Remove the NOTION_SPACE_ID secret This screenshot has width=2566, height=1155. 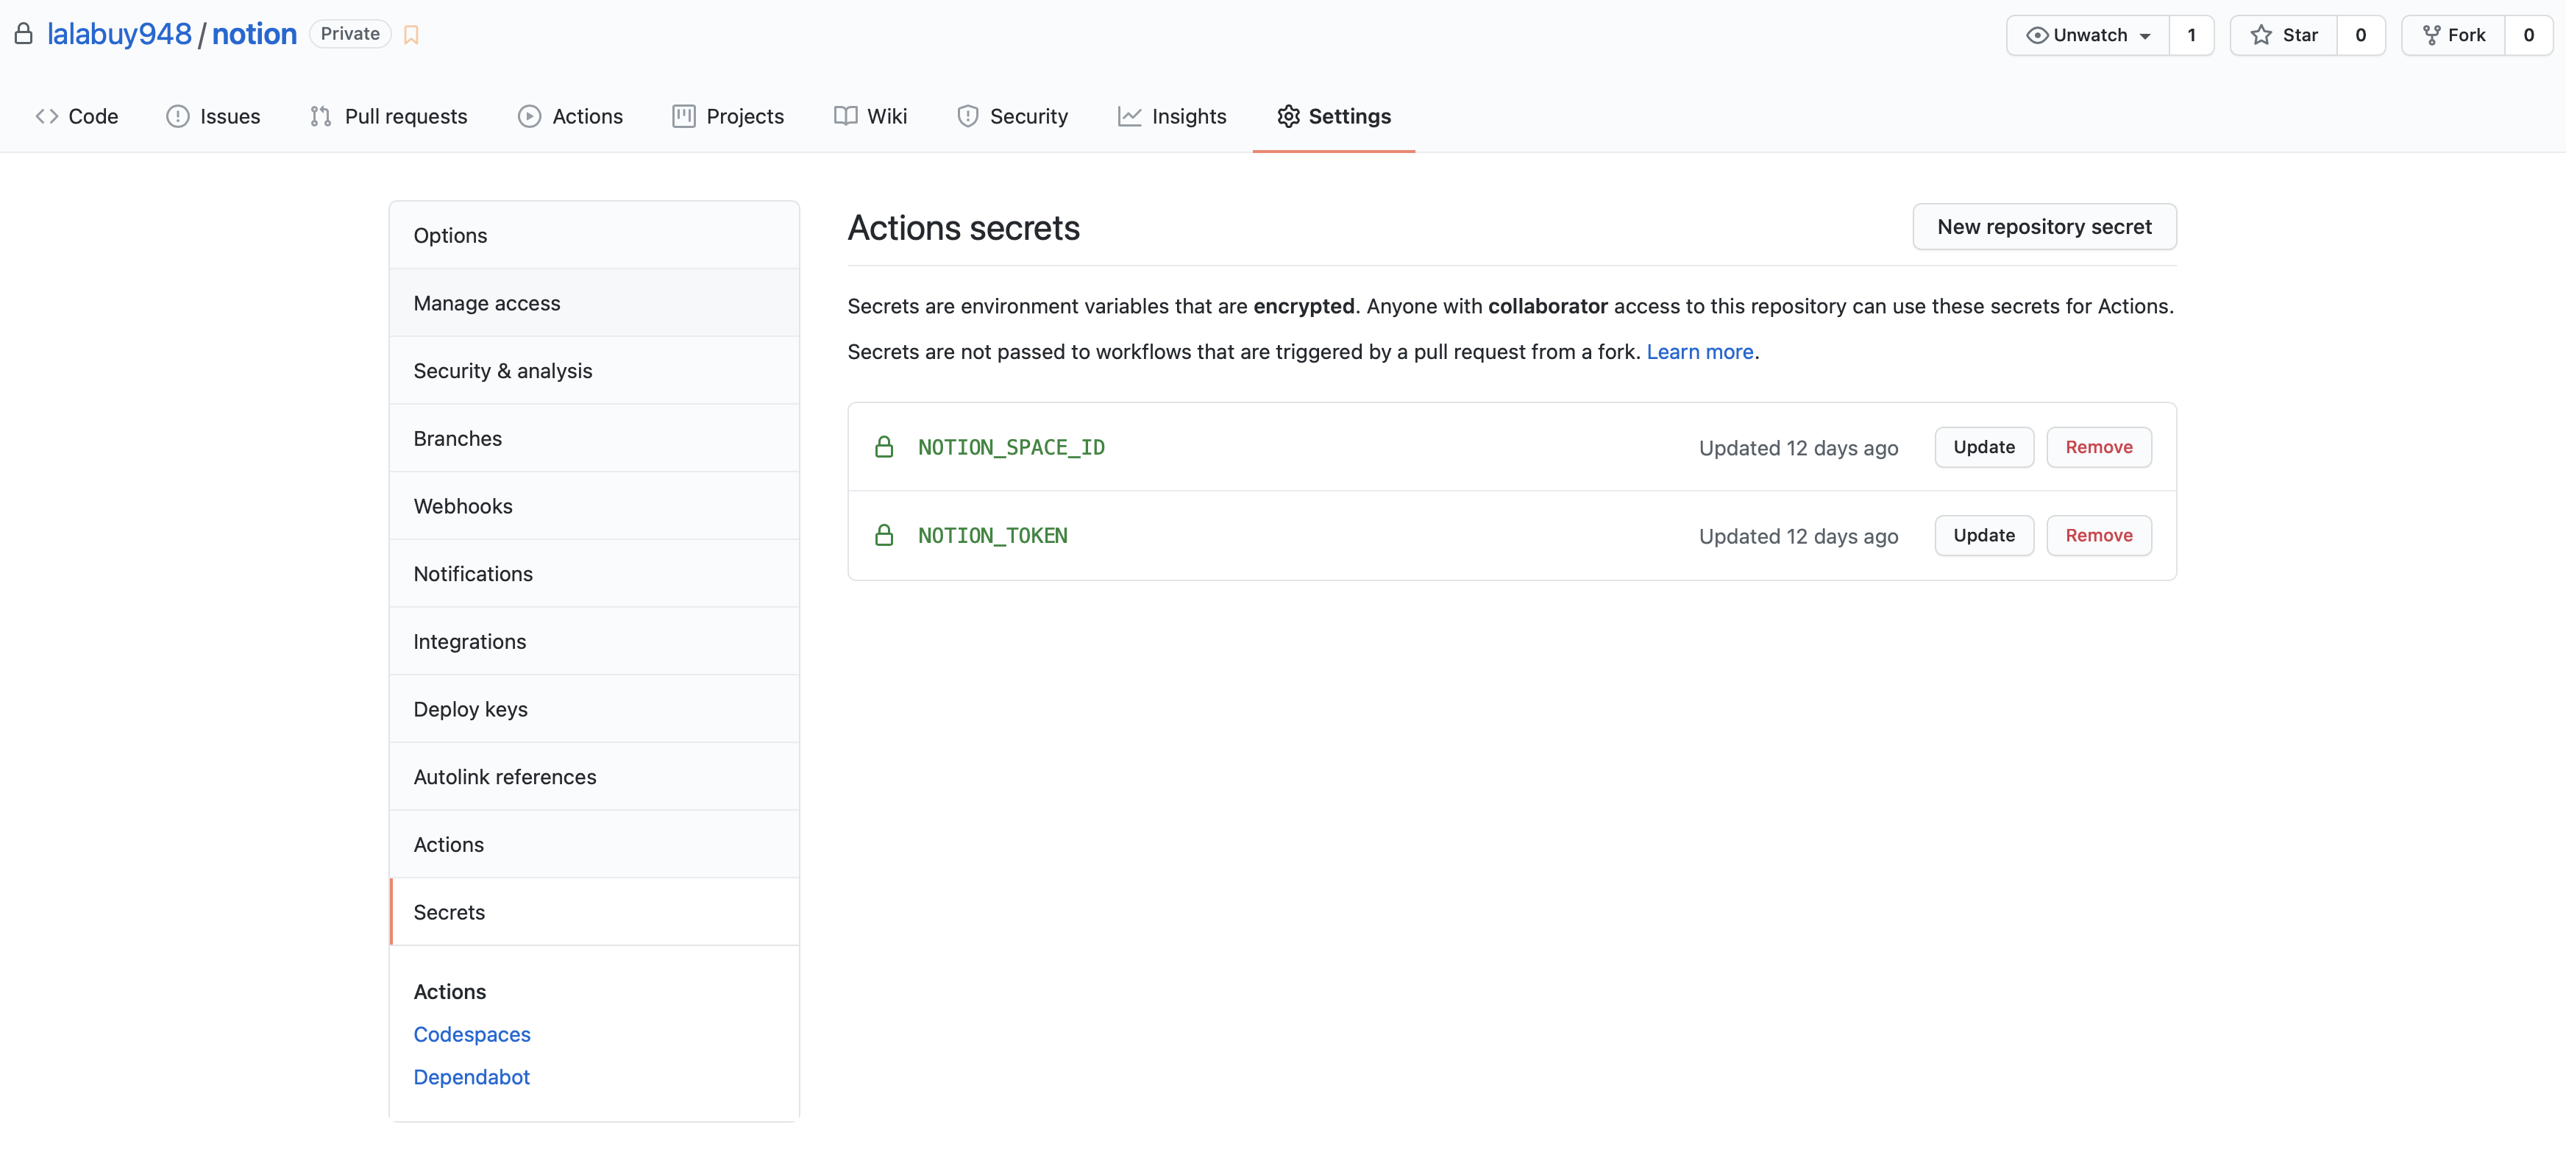[x=2098, y=447]
